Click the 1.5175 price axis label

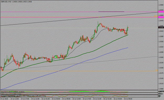coord(161,73)
